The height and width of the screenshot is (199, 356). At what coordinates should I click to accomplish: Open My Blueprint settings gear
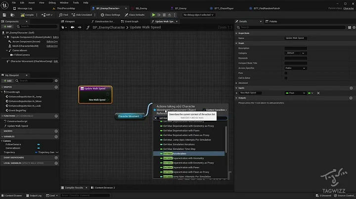[56, 81]
